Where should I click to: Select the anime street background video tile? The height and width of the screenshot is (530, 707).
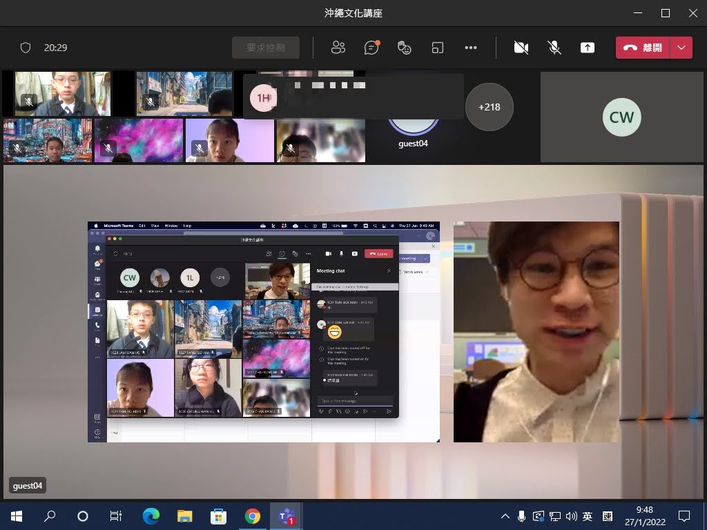(x=184, y=94)
